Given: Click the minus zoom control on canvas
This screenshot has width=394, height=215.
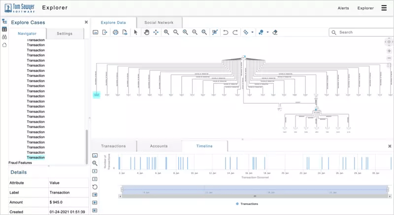Looking at the screenshot, I should click(x=389, y=58).
